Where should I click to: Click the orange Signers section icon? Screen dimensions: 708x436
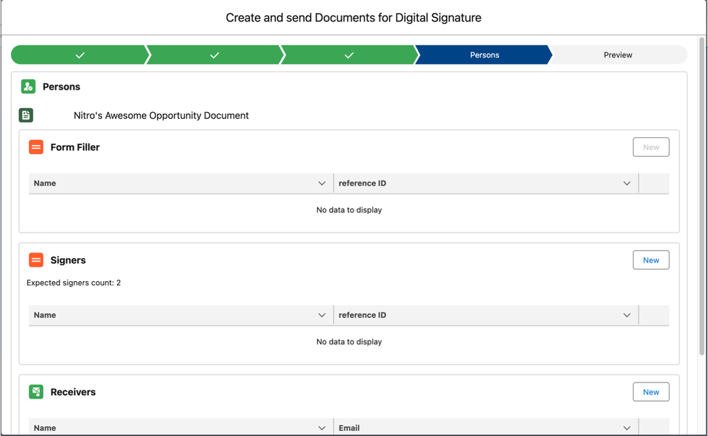pos(36,260)
